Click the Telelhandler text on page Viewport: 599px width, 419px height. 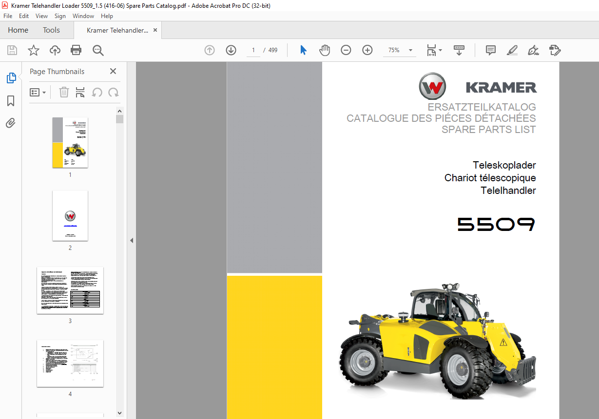[x=508, y=190]
